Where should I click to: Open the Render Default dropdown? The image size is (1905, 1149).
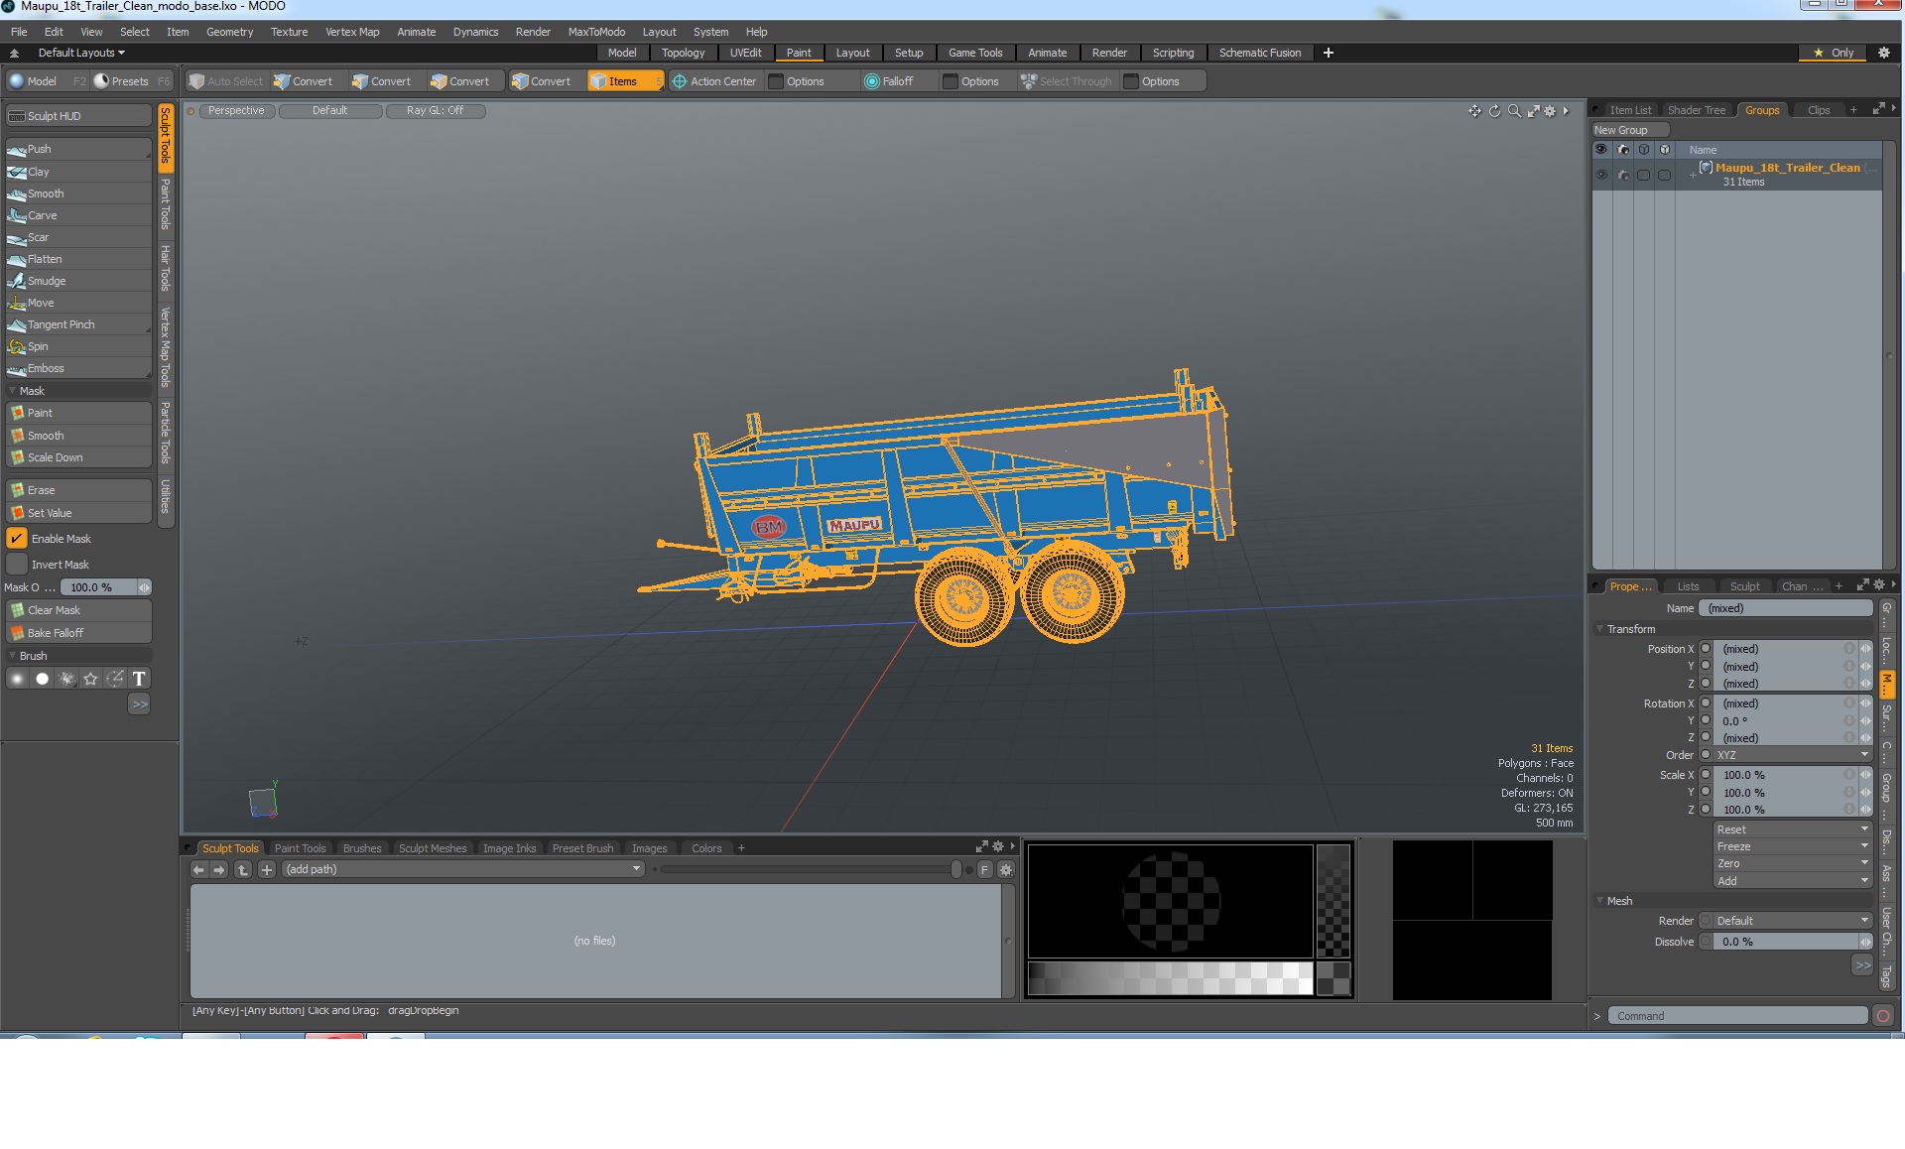[1793, 921]
